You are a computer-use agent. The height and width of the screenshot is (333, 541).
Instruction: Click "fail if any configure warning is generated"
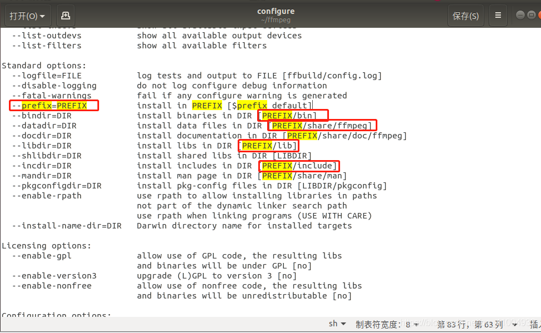(x=242, y=96)
